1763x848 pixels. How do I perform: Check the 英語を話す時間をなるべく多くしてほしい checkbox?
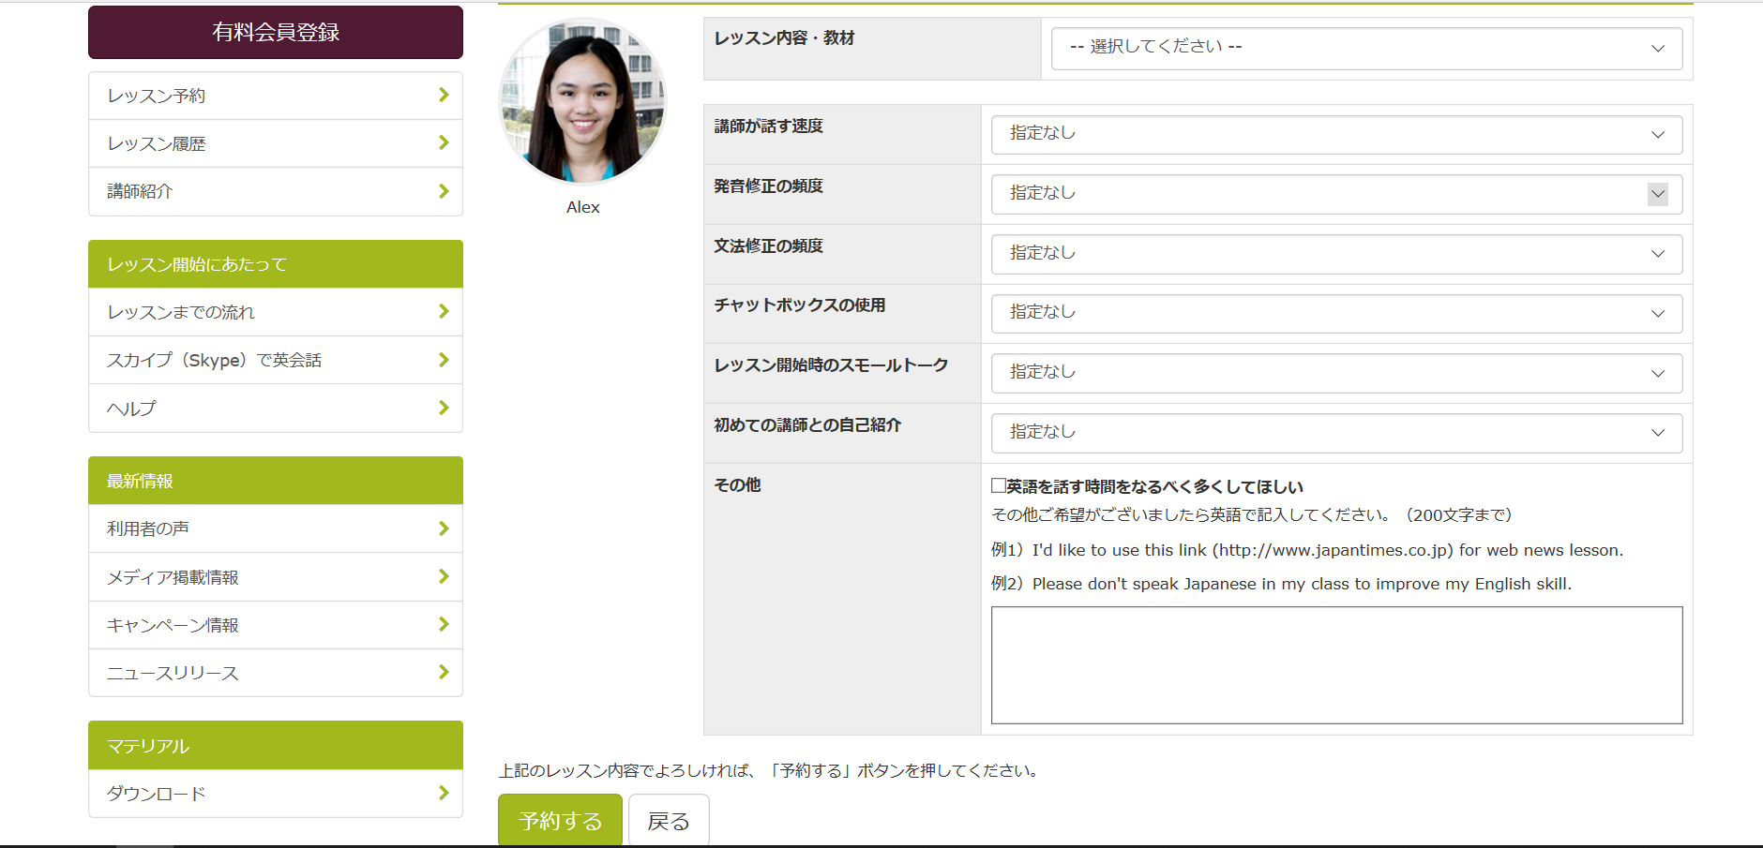[x=999, y=485]
